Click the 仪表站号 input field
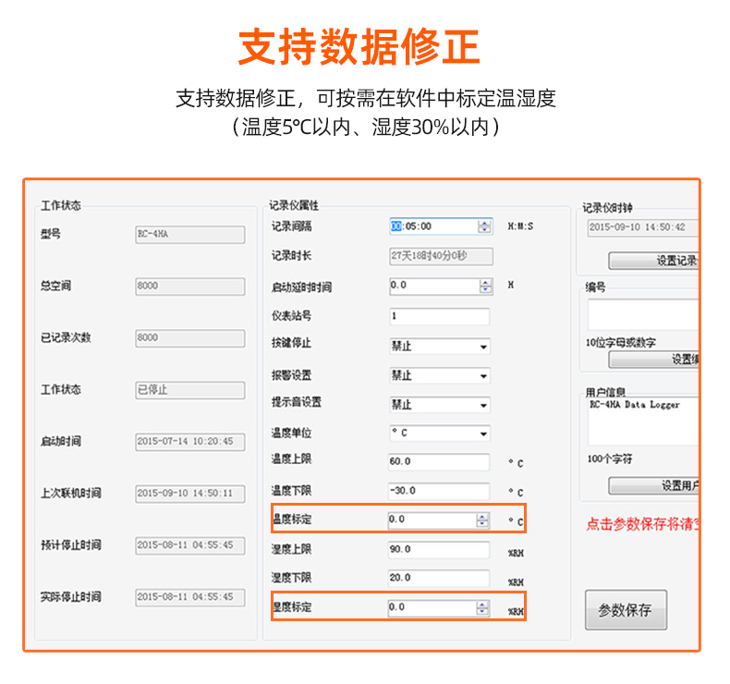The height and width of the screenshot is (684, 730). (439, 316)
